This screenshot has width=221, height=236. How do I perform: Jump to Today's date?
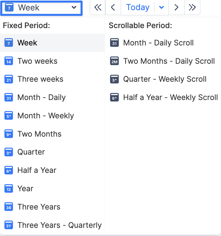pyautogui.click(x=138, y=8)
